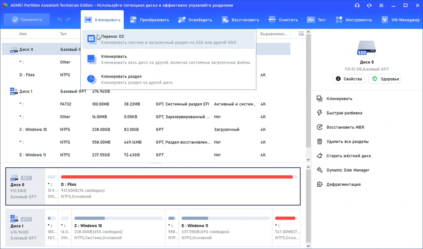
Task: Select E : Windows 11 block in disk map
Action: point(225,228)
